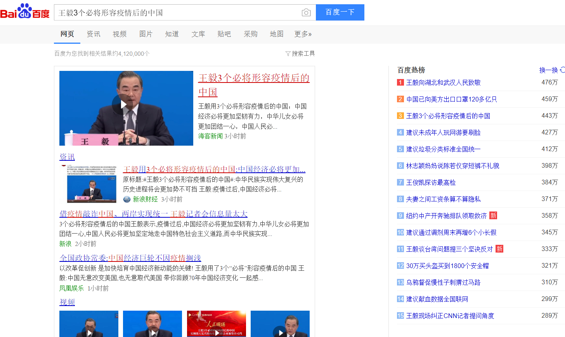Open hot topic 建议未成年人玩网游要刷脸
Viewport: 565px width, 337px height.
[x=444, y=132]
